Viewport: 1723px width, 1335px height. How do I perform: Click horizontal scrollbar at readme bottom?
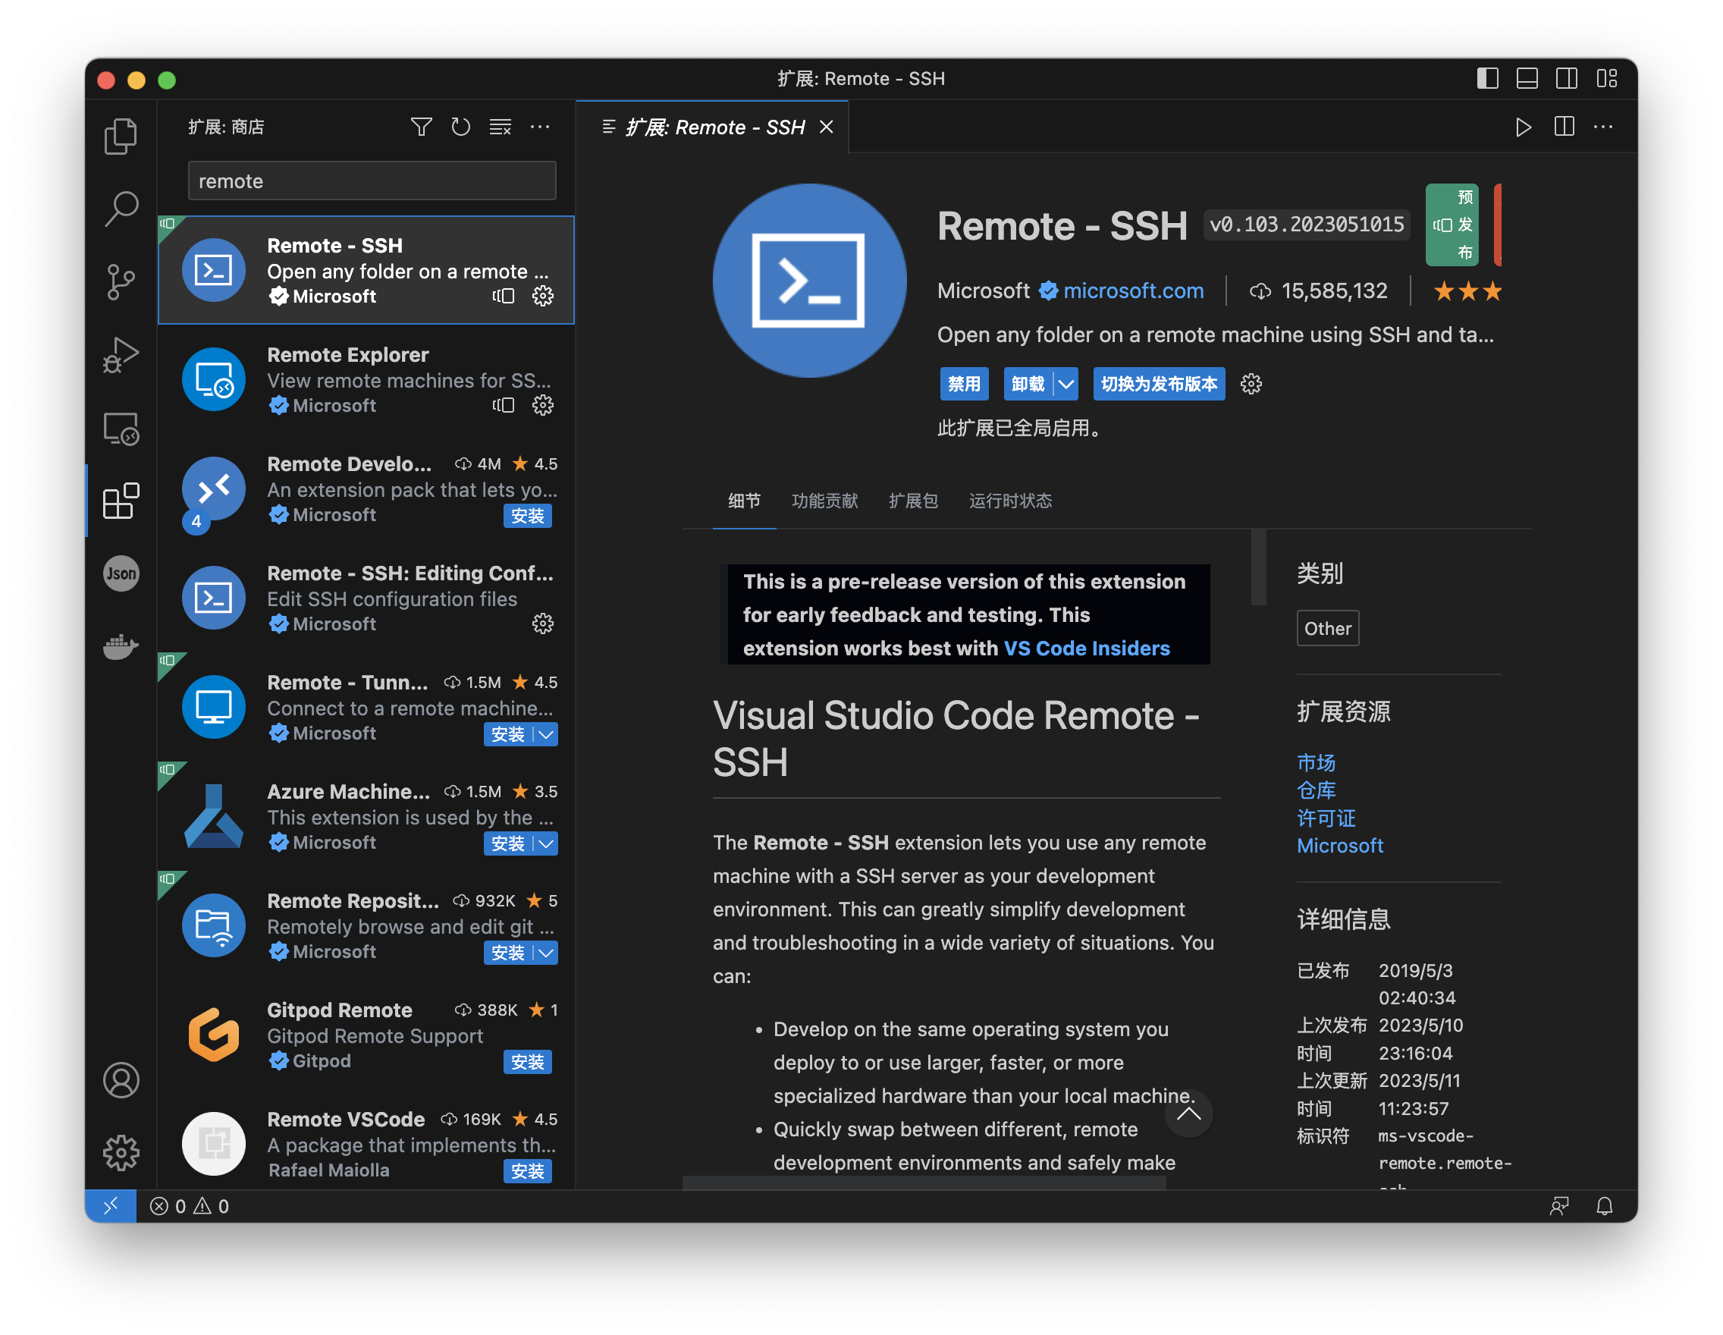click(x=924, y=1183)
